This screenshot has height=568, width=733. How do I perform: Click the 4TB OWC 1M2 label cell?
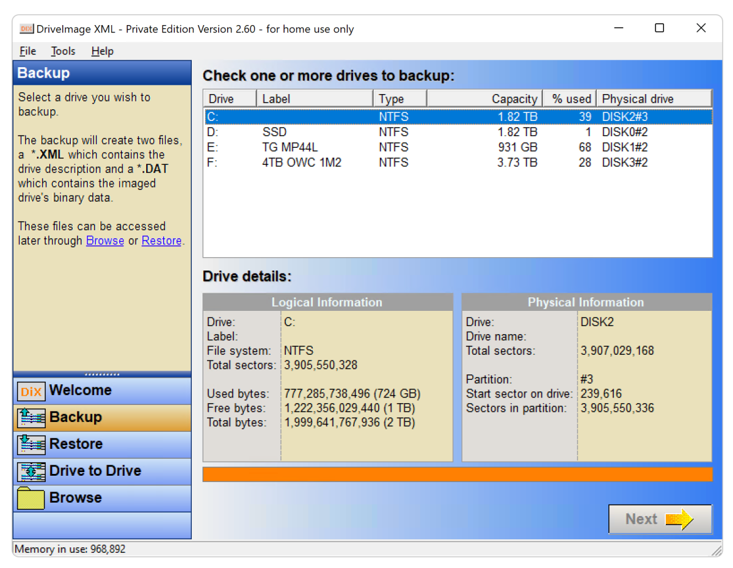pos(302,162)
